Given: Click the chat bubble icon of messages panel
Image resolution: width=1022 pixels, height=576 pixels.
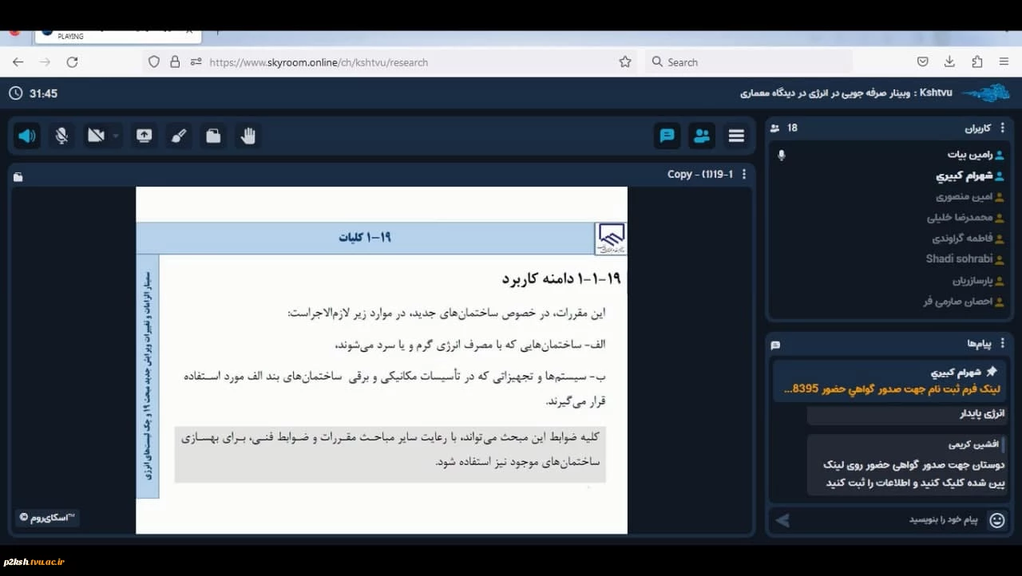Looking at the screenshot, I should 775,345.
